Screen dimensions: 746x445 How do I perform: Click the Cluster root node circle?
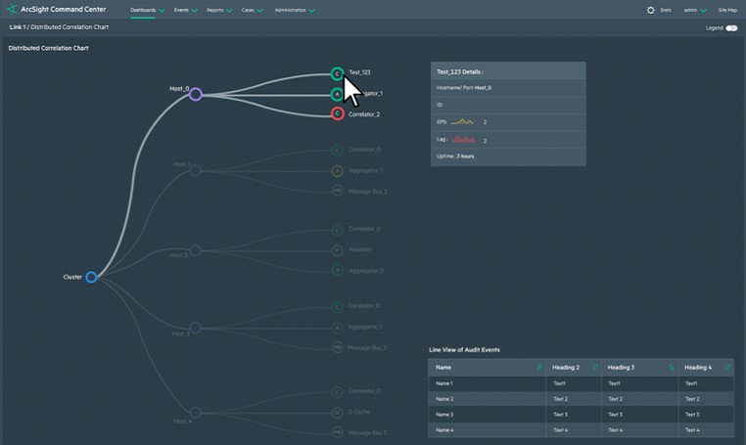click(x=91, y=277)
